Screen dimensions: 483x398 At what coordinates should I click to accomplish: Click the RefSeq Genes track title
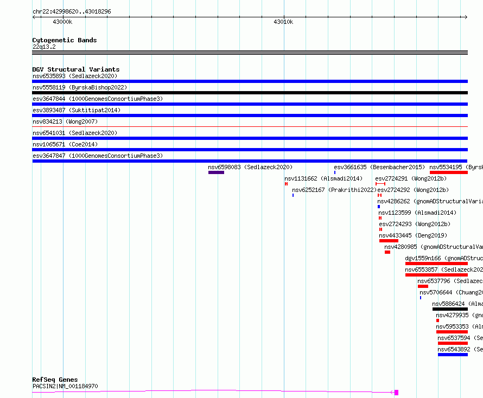[55, 380]
